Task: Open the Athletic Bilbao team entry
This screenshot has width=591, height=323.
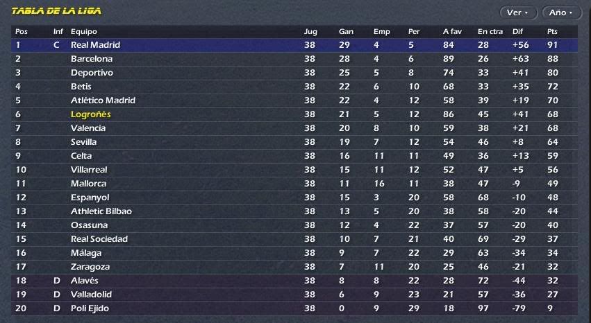Action: (101, 211)
